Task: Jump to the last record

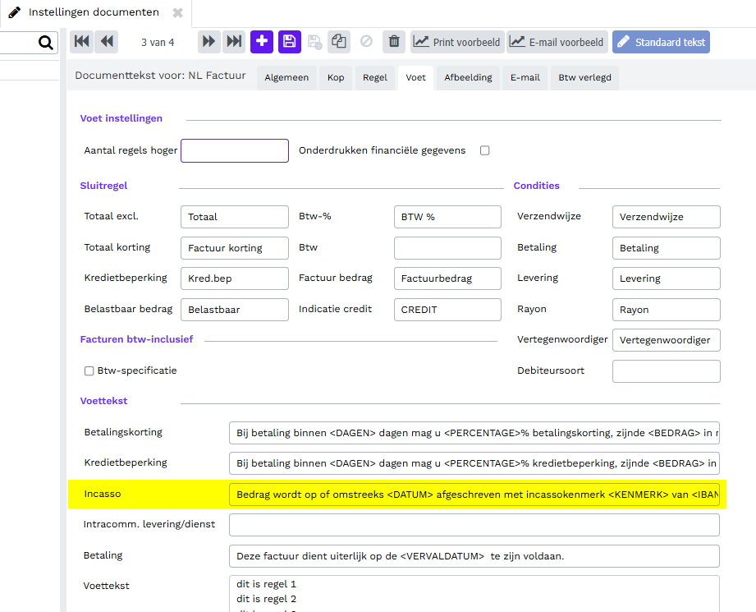Action: pyautogui.click(x=234, y=42)
